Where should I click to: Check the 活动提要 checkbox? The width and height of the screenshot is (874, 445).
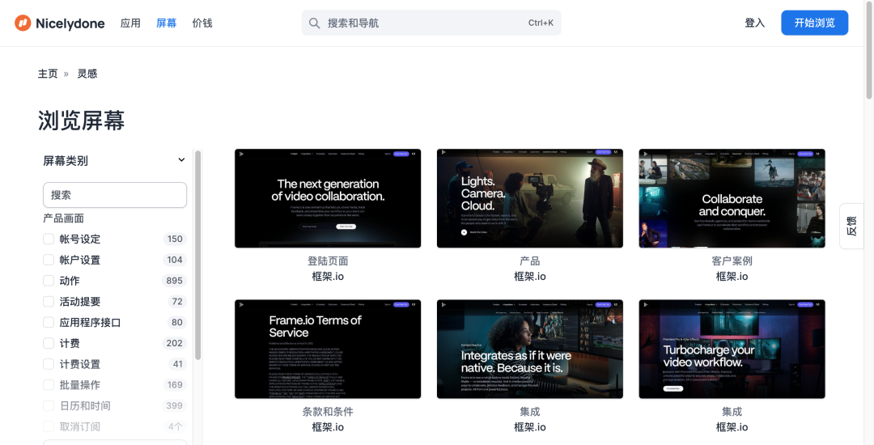pyautogui.click(x=49, y=301)
